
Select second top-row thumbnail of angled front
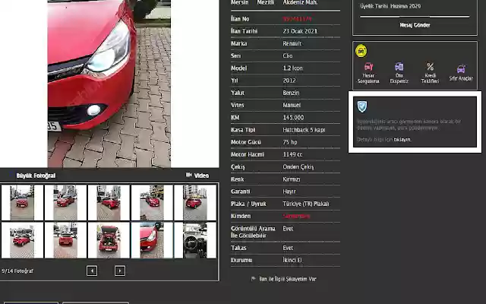pos(65,203)
